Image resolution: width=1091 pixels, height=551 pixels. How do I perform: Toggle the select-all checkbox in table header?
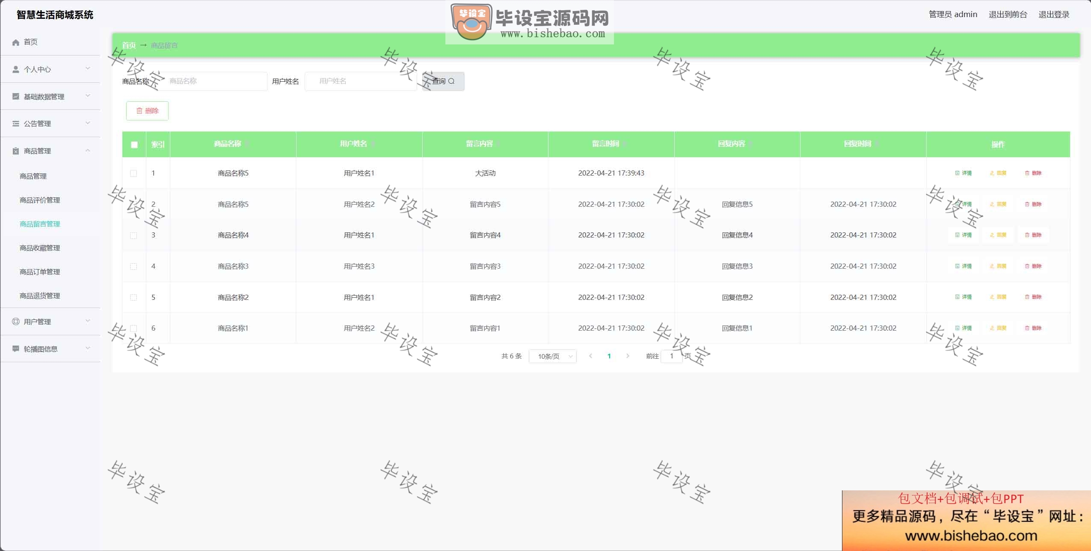134,145
